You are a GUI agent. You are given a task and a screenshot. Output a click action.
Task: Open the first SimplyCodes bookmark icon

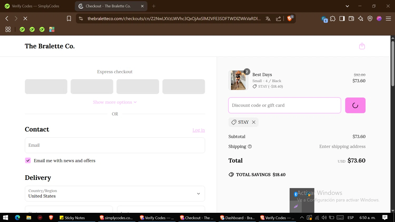coord(22,29)
